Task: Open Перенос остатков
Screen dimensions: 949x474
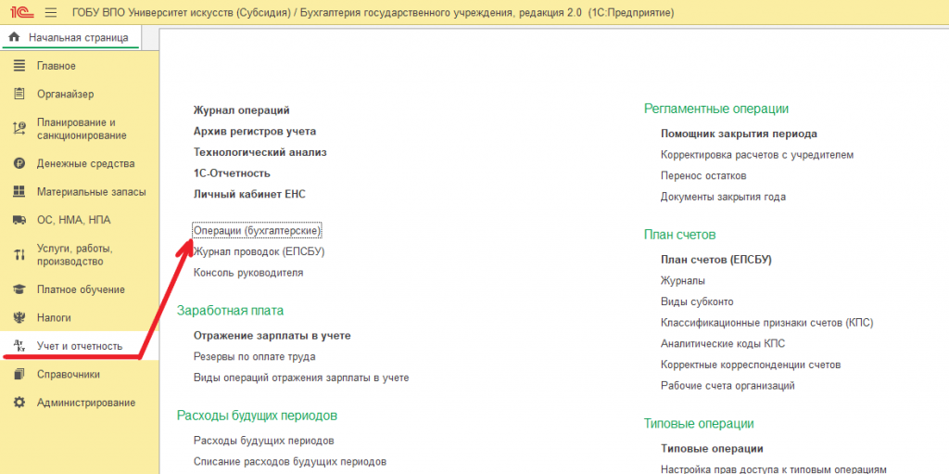Action: click(x=703, y=176)
